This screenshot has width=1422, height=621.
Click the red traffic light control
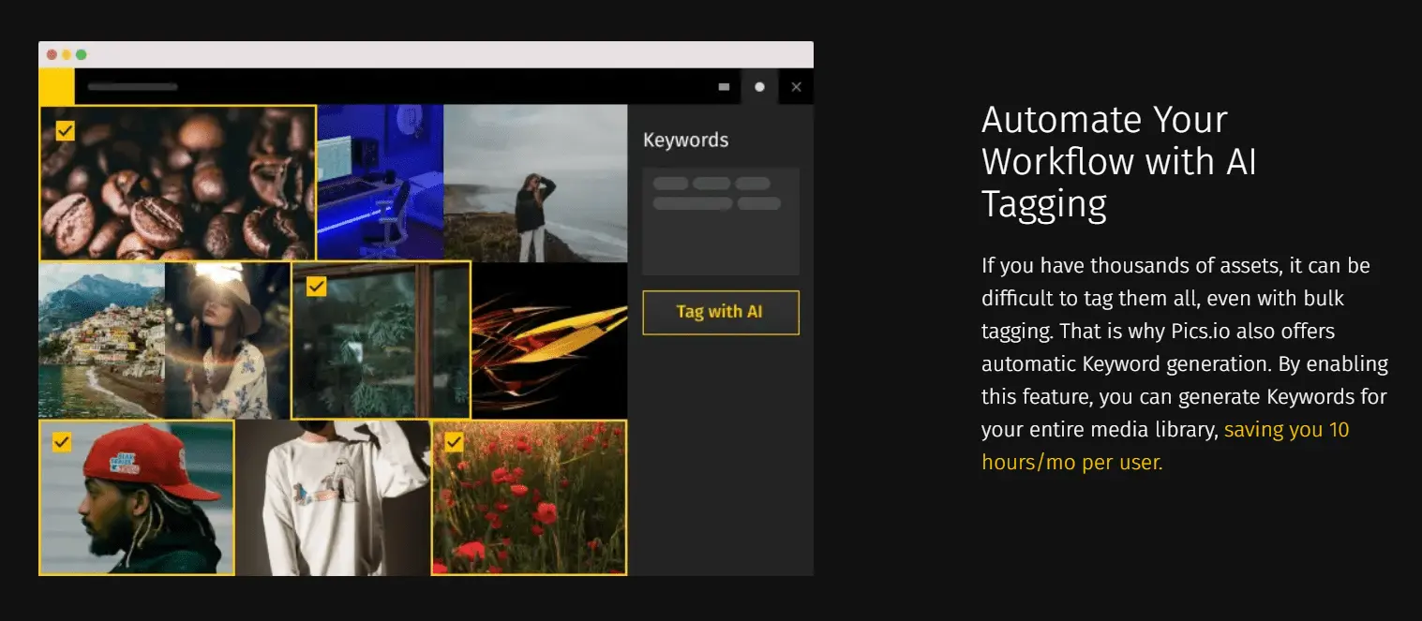tap(50, 55)
